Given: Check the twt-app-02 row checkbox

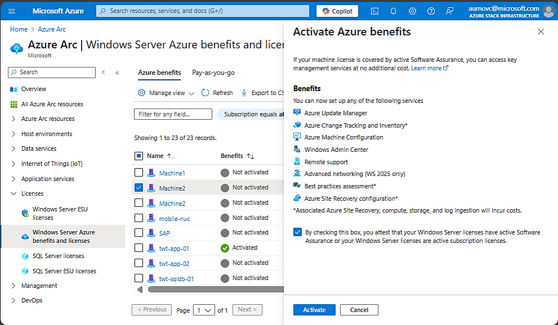Looking at the screenshot, I should click(x=139, y=263).
